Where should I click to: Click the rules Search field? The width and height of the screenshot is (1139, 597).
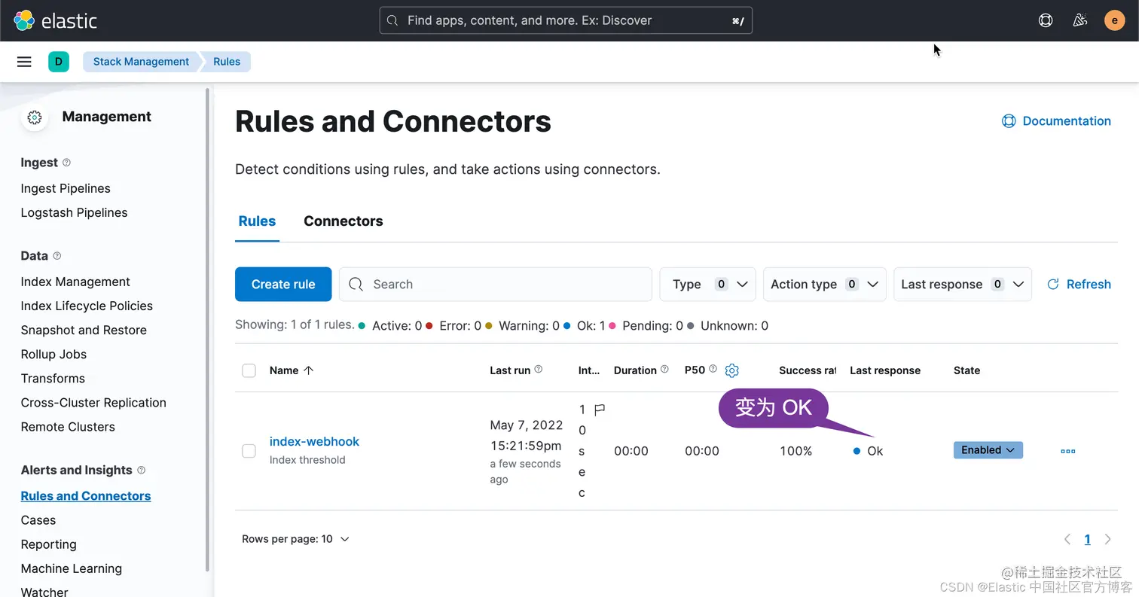[x=496, y=284]
